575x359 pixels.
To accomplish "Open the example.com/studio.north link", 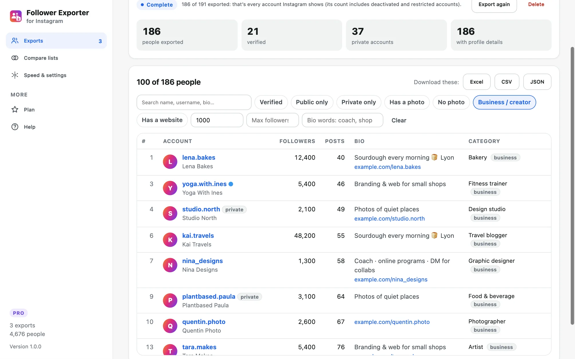I will [x=390, y=219].
